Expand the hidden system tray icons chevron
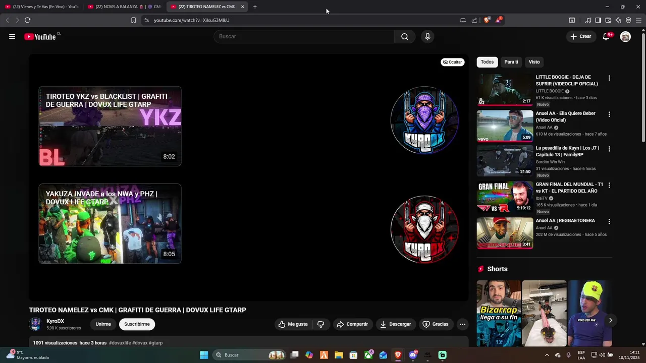This screenshot has height=363, width=646. pos(547,355)
